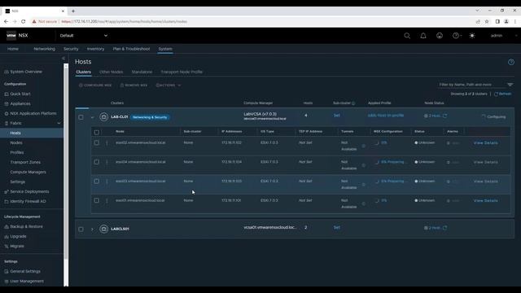
Task: Click the LAB-CL01 applied profile link
Action: coord(386,116)
